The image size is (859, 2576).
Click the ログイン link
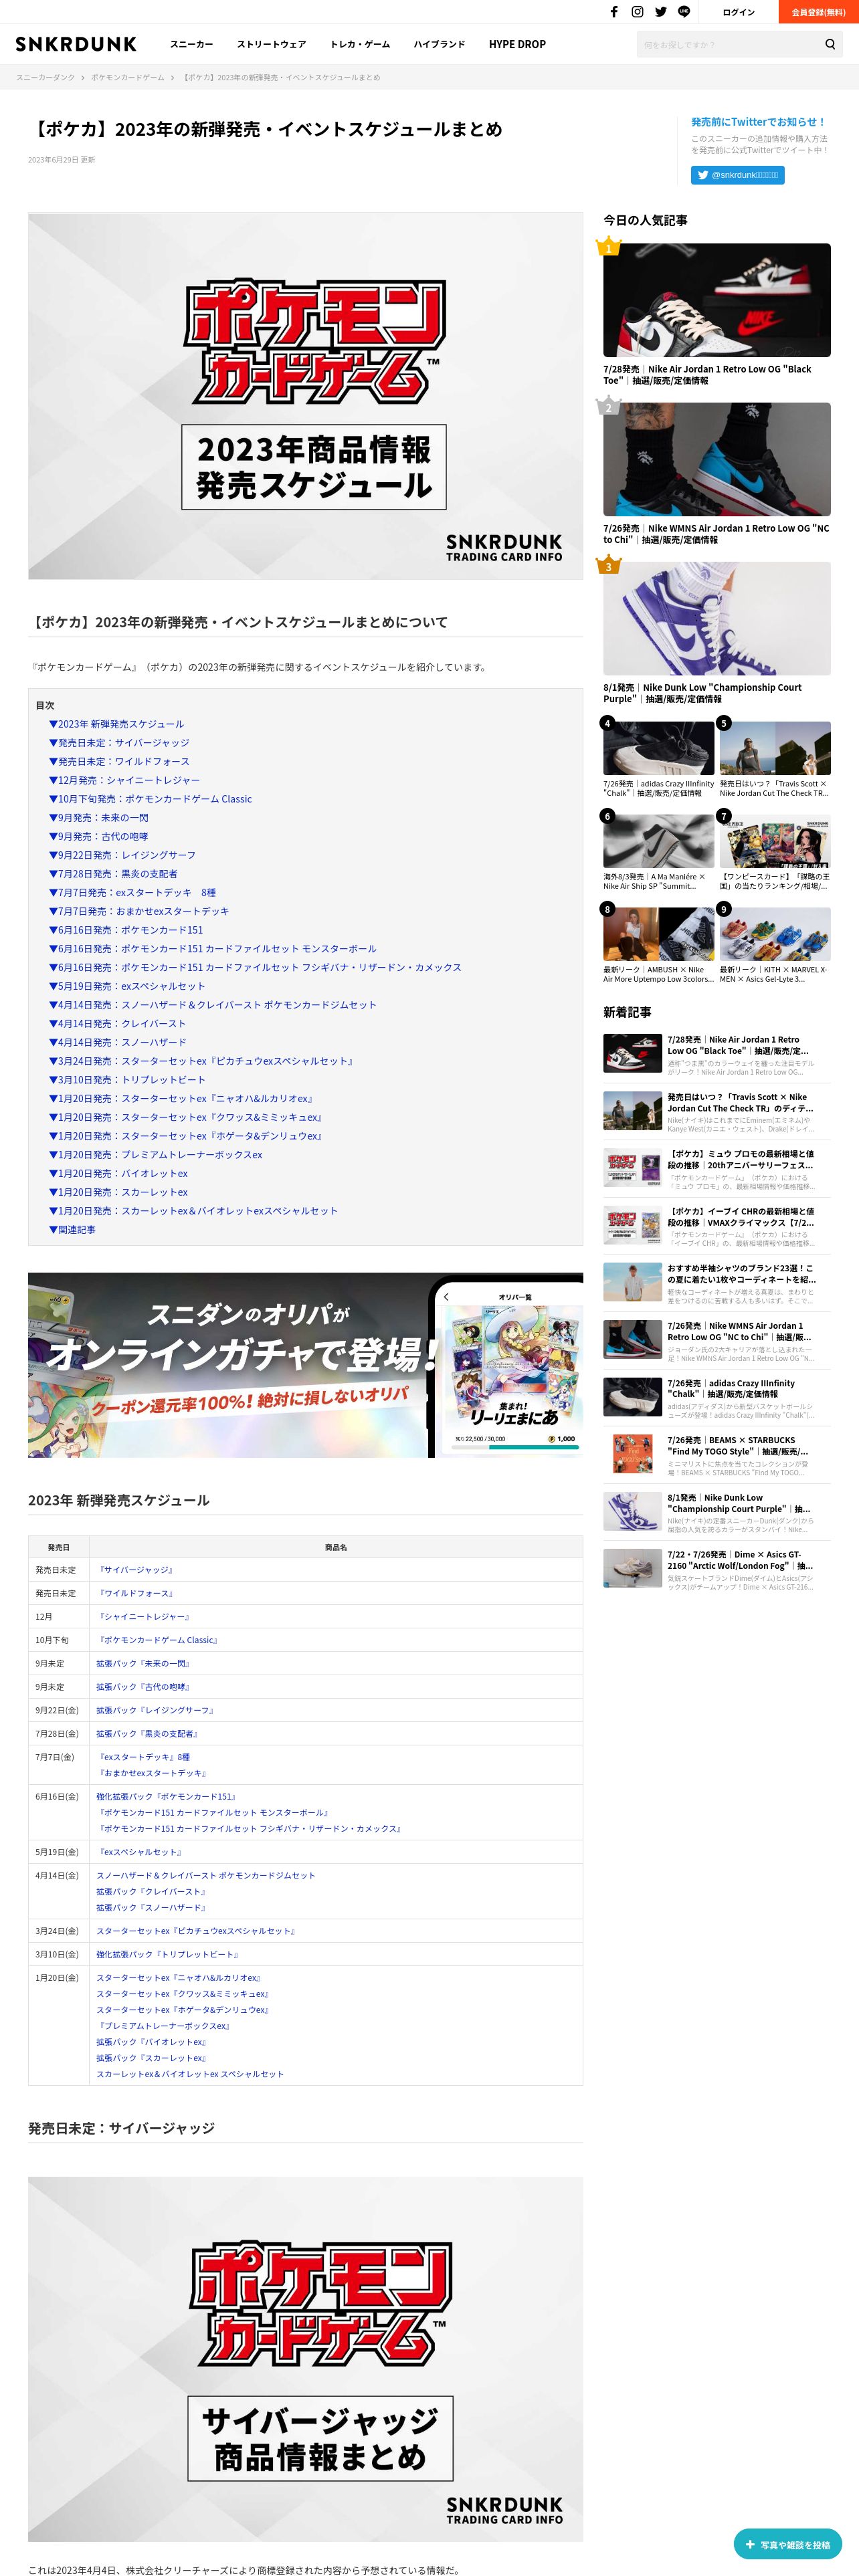(739, 12)
